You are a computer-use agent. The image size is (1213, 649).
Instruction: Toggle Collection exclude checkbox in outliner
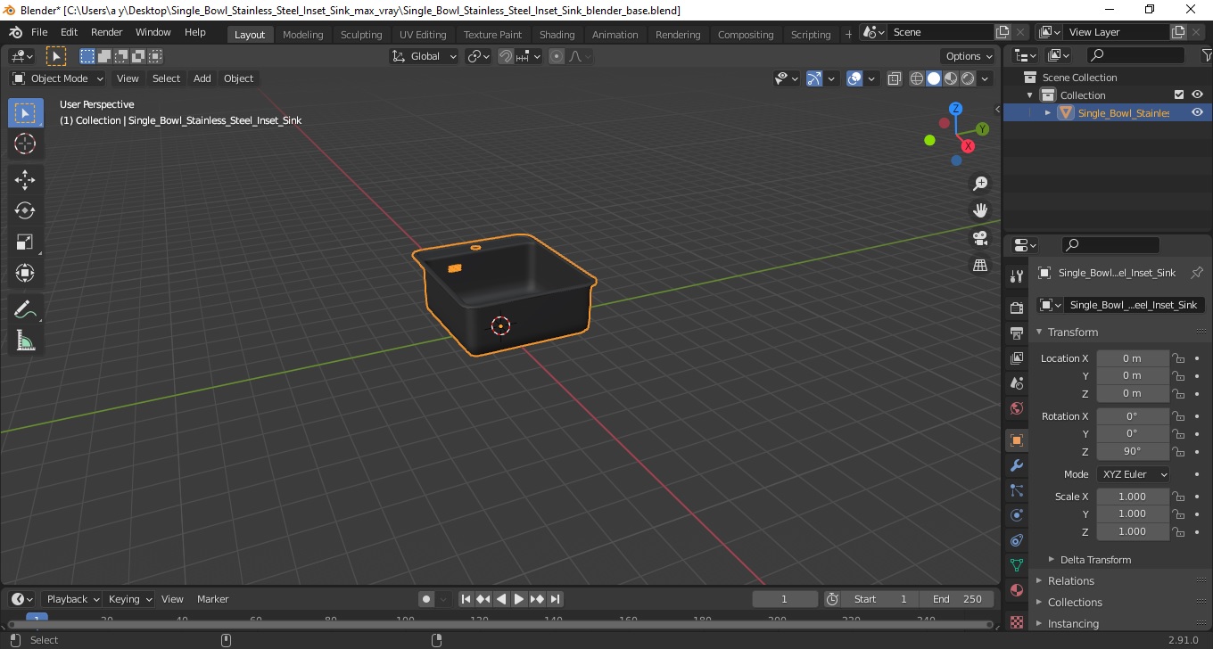1179,94
